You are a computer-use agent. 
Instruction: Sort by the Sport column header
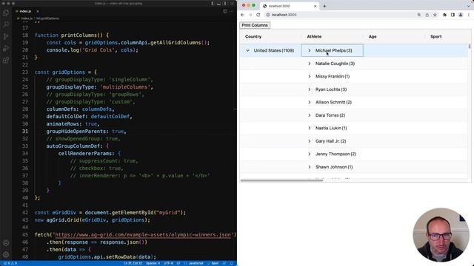click(x=436, y=36)
